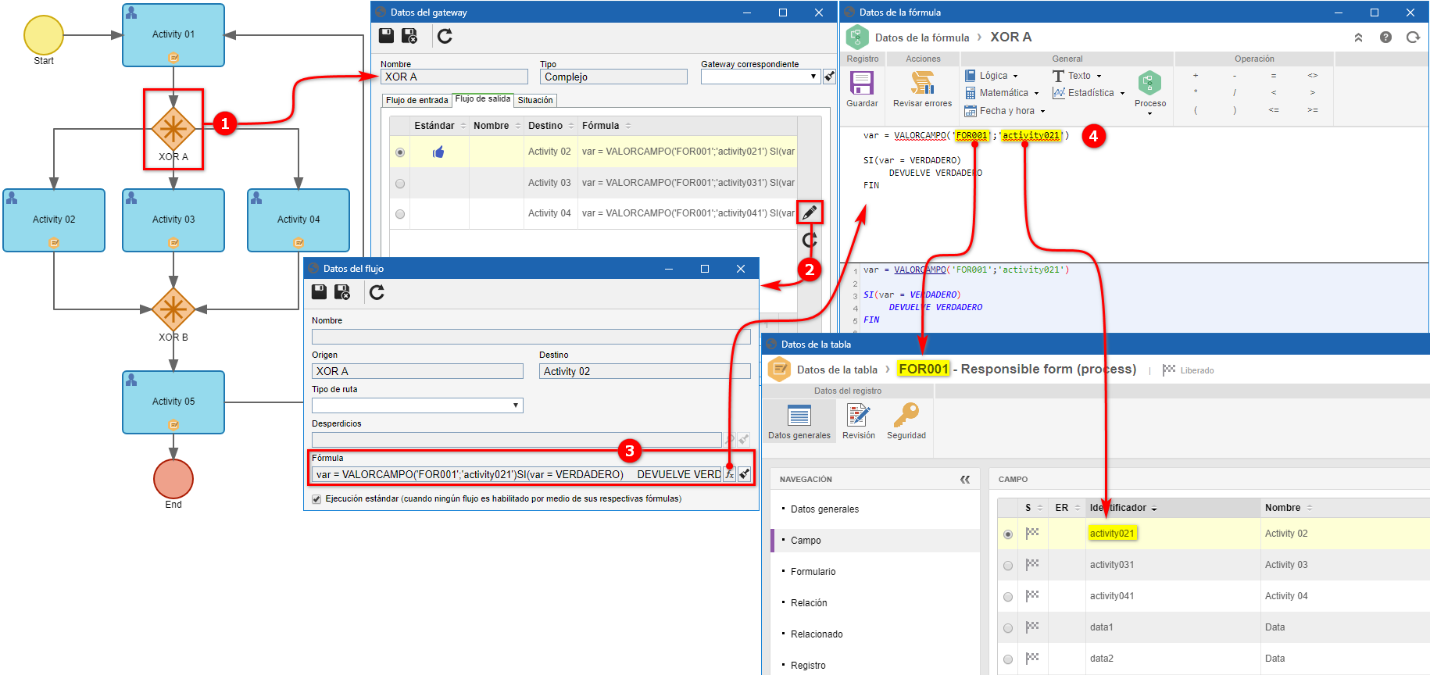Image resolution: width=1430 pixels, height=675 pixels.
Task: Expand the Lógica functions menu
Action: 991,76
